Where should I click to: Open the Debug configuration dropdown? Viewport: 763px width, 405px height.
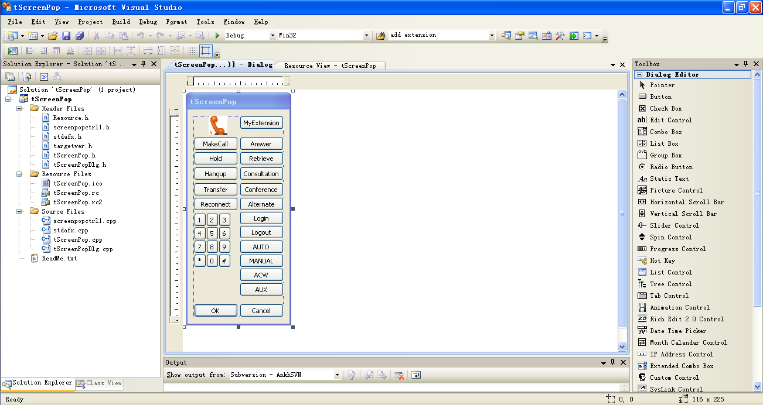[x=272, y=36]
